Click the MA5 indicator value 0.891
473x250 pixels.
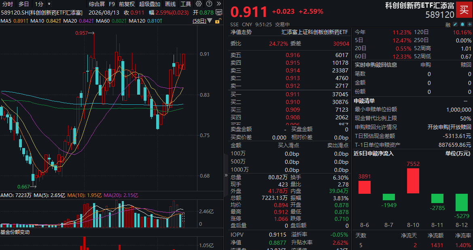tap(21, 21)
